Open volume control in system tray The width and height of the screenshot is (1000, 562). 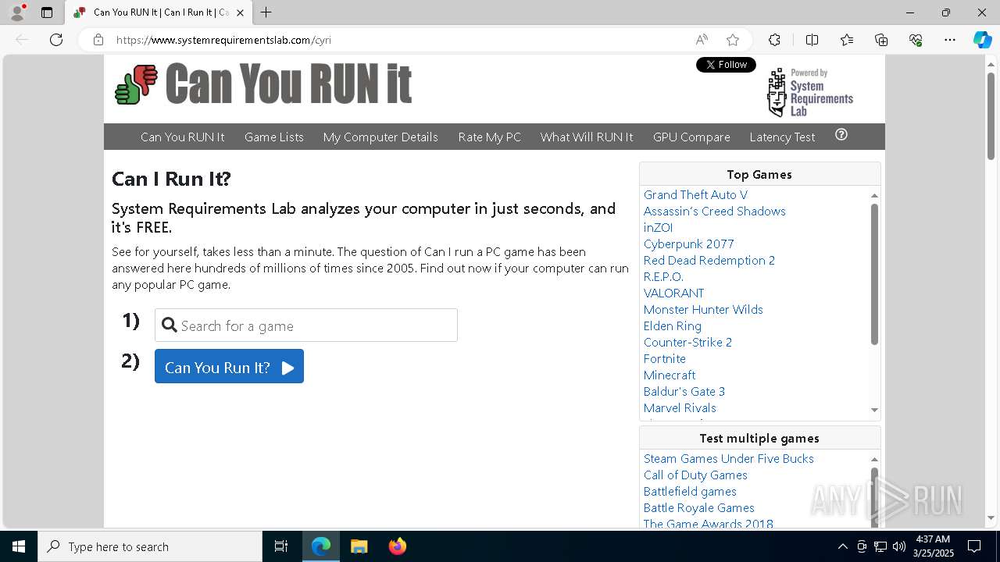(899, 546)
